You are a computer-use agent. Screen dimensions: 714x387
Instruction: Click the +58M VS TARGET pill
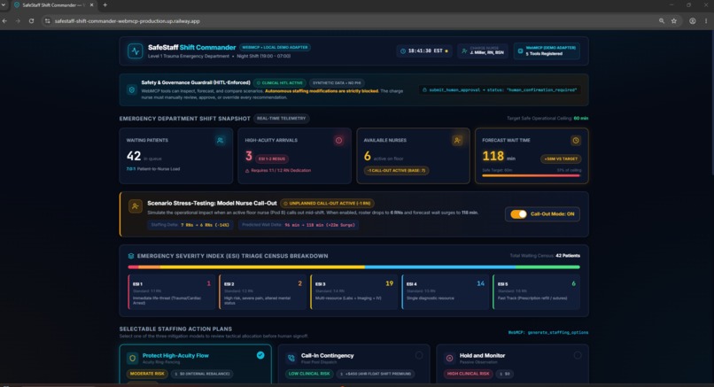coord(561,159)
